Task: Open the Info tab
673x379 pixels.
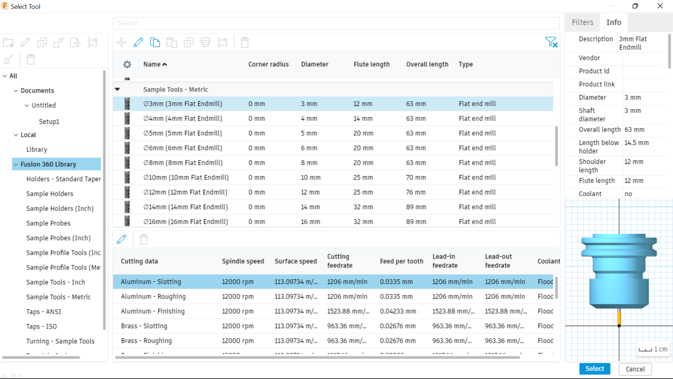Action: (614, 22)
